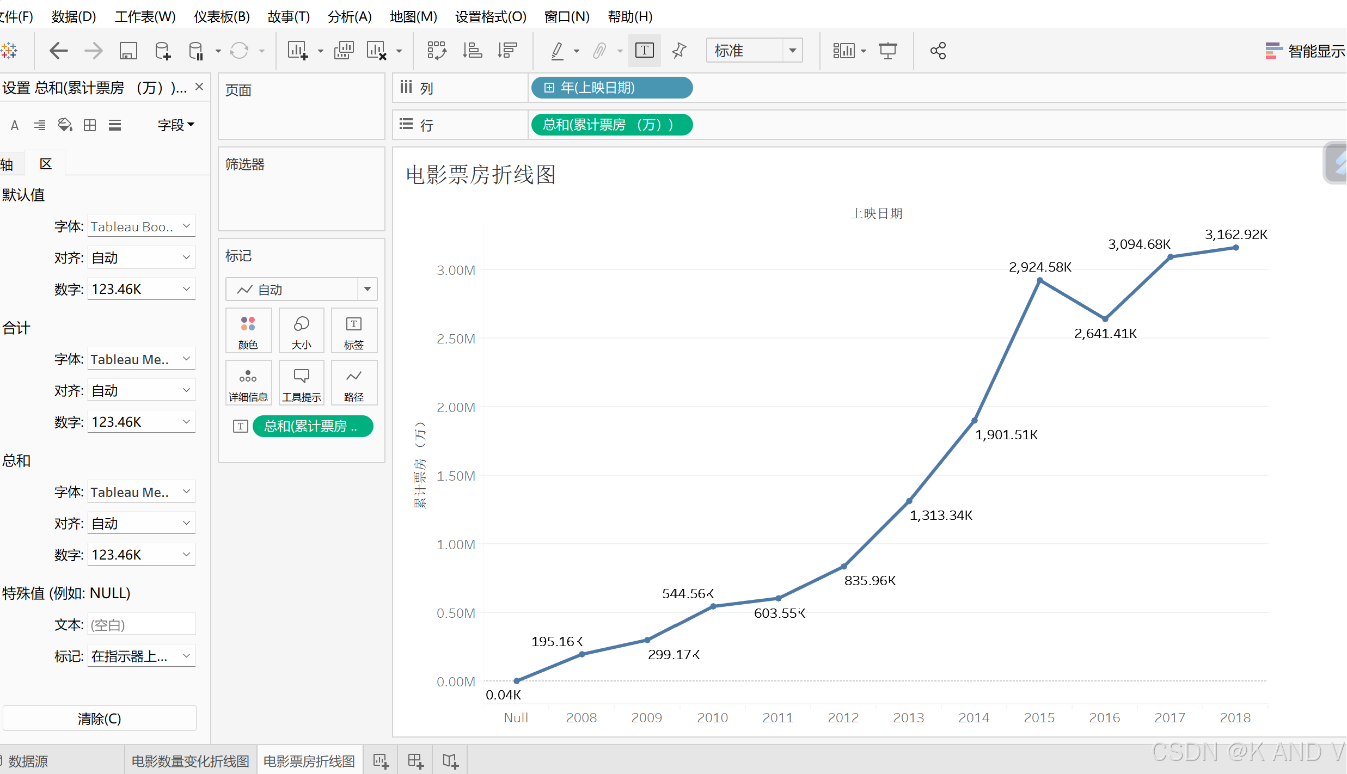Toggle show mark labels toolbar button
The height and width of the screenshot is (774, 1347).
(x=644, y=51)
